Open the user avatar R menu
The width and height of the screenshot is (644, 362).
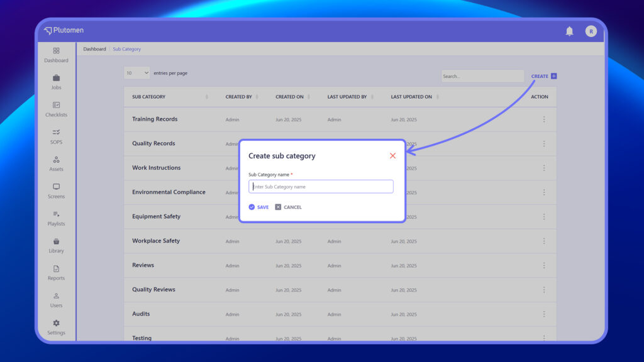coord(591,31)
